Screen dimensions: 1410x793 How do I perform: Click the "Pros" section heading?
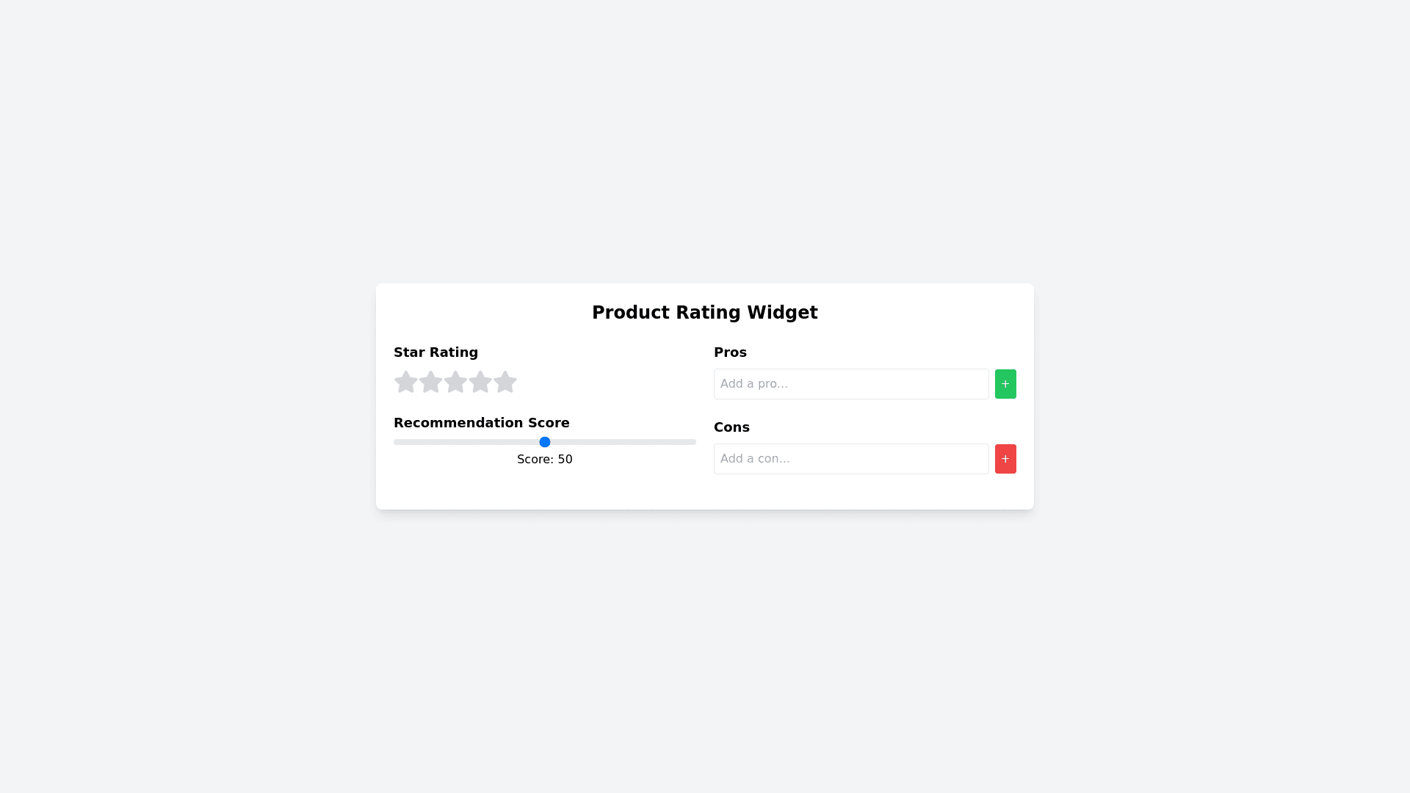(x=730, y=352)
